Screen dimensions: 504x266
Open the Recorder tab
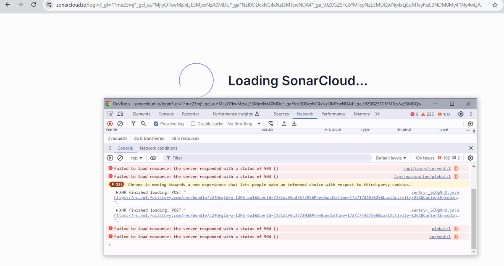point(191,114)
